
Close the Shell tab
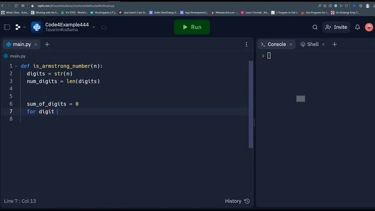323,45
